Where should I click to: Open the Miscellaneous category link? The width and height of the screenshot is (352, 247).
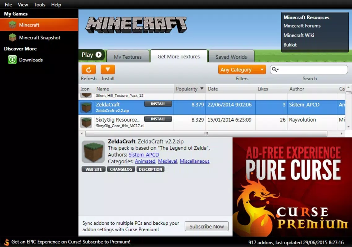click(195, 161)
